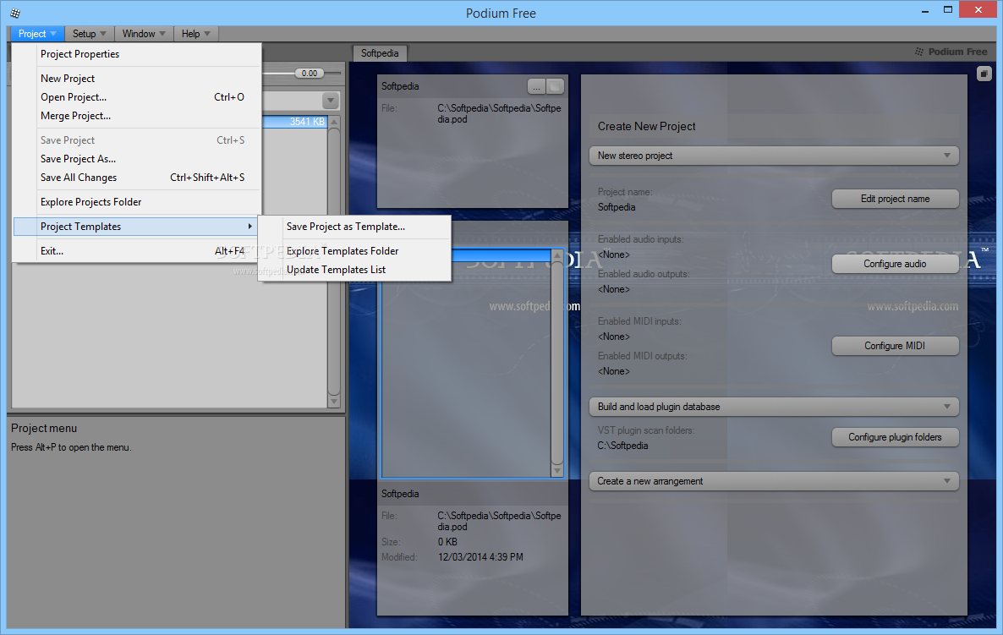1003x635 pixels.
Task: Open the Setup menu
Action: 89,34
